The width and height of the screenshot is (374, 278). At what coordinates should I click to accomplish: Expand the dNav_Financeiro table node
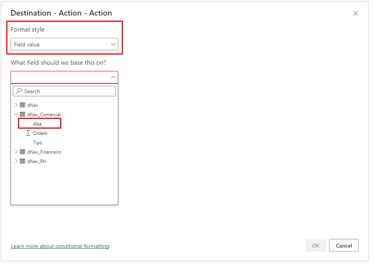point(16,152)
